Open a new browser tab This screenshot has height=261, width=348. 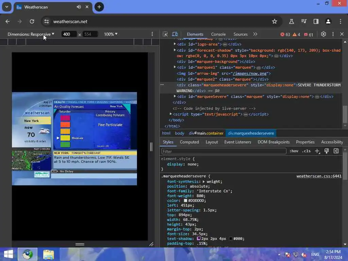click(99, 7)
